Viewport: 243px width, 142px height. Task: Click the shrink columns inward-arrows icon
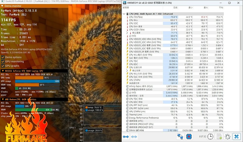(134, 137)
